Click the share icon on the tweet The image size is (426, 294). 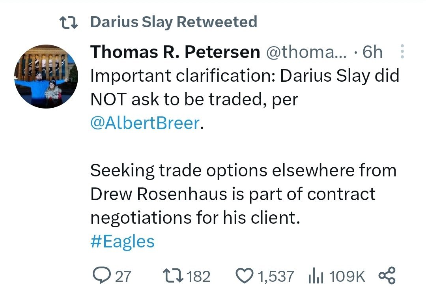tap(386, 275)
